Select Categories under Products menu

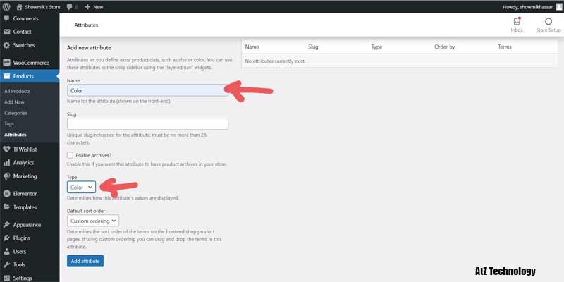point(16,113)
